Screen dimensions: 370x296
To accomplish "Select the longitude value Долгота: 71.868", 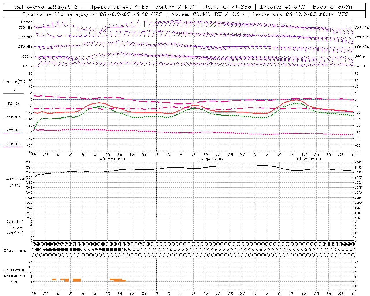I will pos(227,7).
